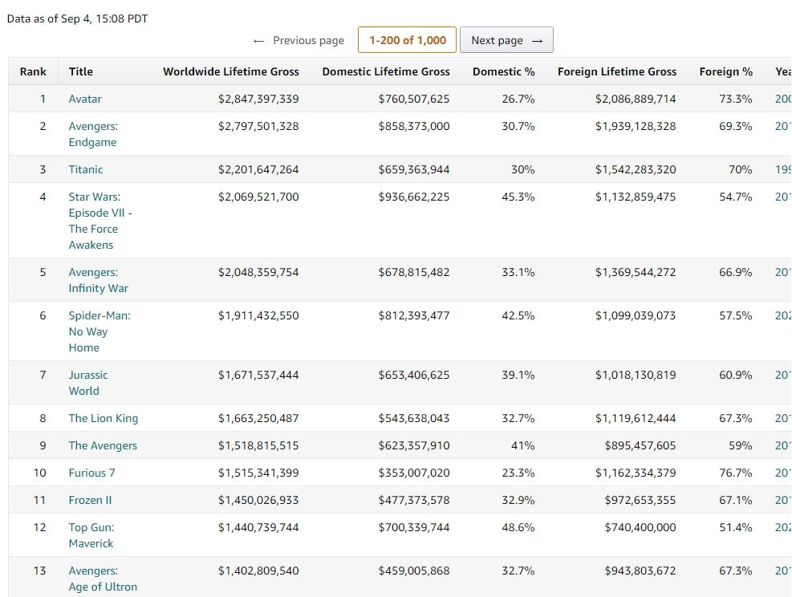Select domestic gross value $678,815,482
Image resolution: width=792 pixels, height=597 pixels.
(414, 272)
